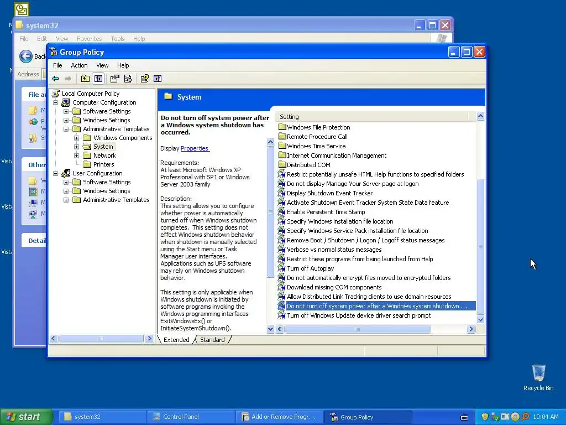
Task: Click the Recycle Bin desktop icon
Action: coord(538,372)
